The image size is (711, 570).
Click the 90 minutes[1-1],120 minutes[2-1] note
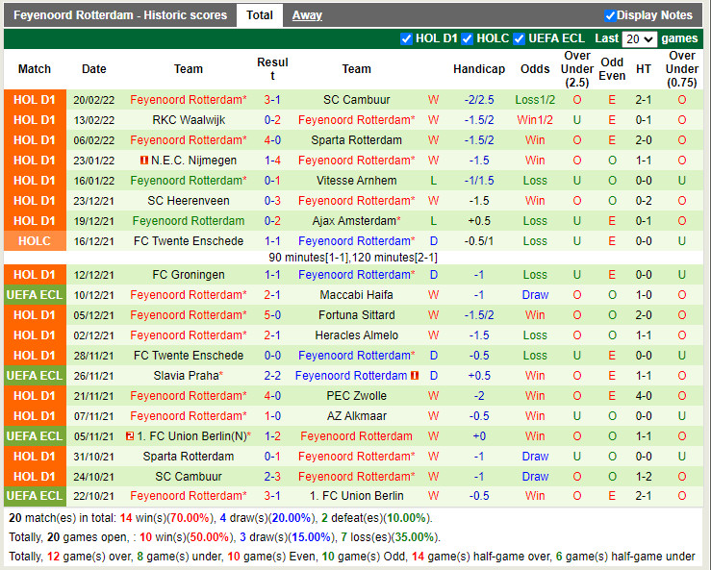[353, 258]
